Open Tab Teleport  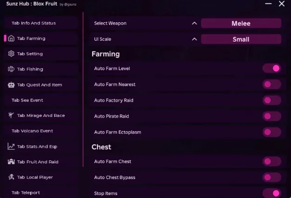(x=26, y=192)
